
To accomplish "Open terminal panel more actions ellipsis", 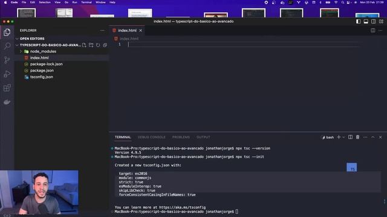I will (x=365, y=137).
